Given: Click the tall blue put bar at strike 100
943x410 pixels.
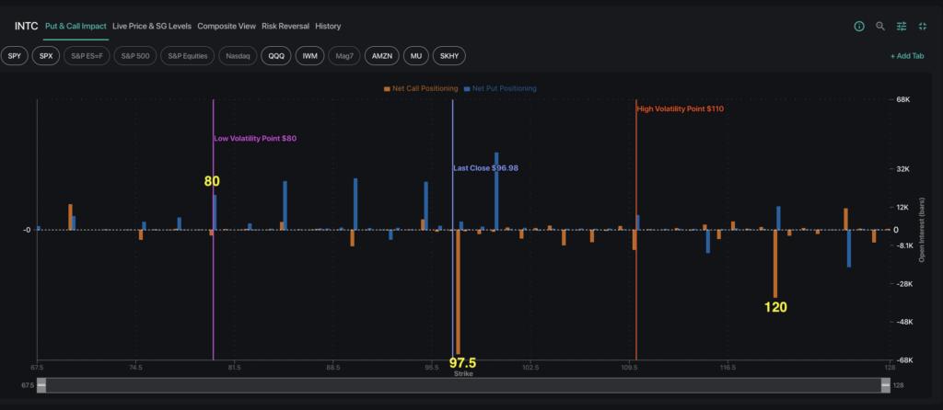Looking at the screenshot, I should point(496,191).
